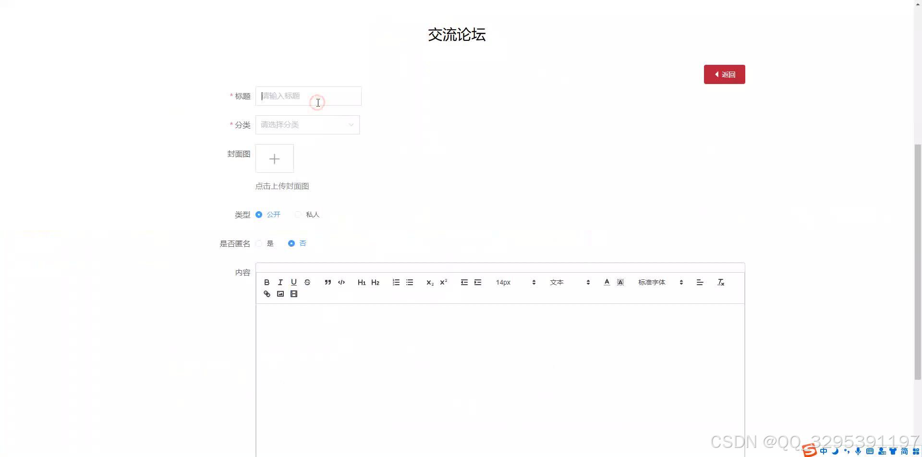Upload a cover image with the plus box
The image size is (922, 457).
tap(274, 158)
